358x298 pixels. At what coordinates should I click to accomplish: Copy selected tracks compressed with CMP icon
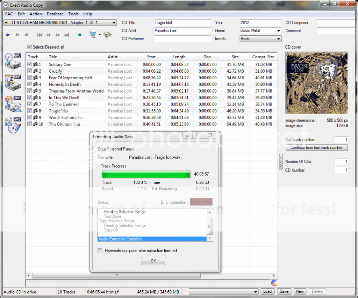coord(13,82)
